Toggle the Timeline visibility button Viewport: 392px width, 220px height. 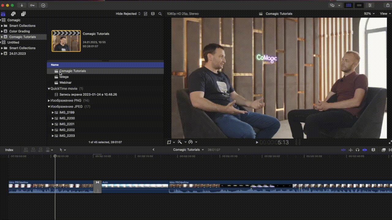(x=359, y=5)
